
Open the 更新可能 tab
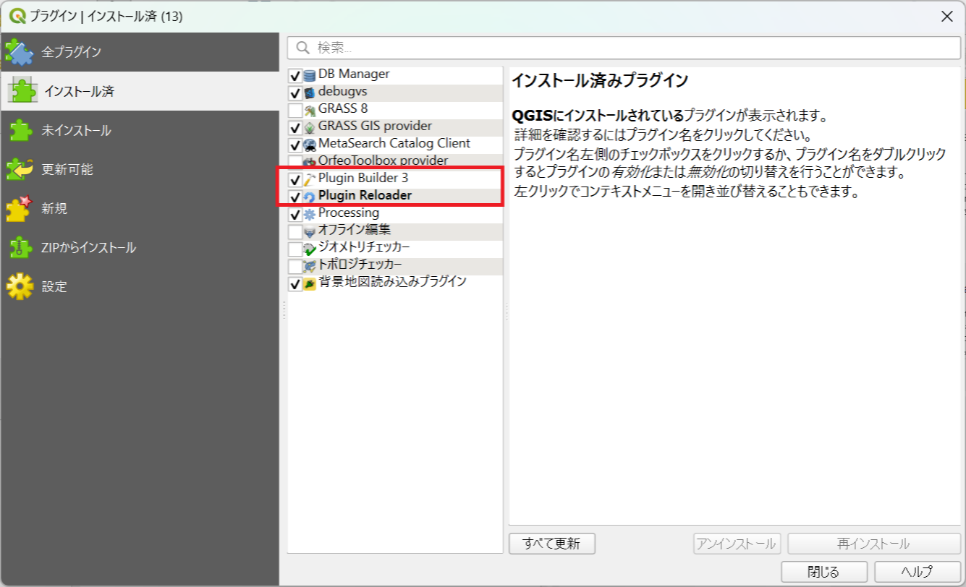[x=140, y=169]
